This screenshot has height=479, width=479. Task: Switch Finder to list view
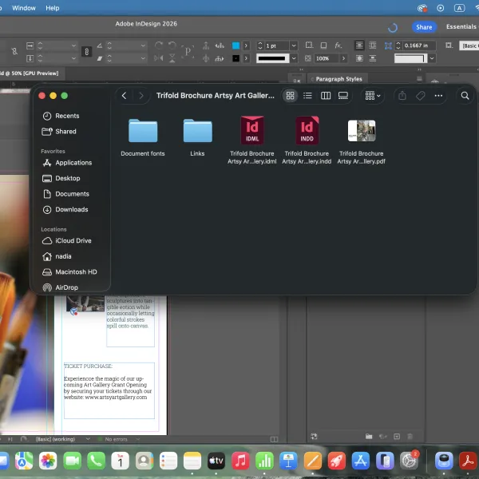(x=307, y=96)
